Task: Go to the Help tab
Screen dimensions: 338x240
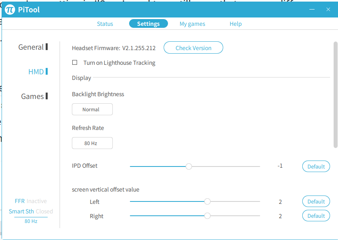Action: click(x=236, y=24)
